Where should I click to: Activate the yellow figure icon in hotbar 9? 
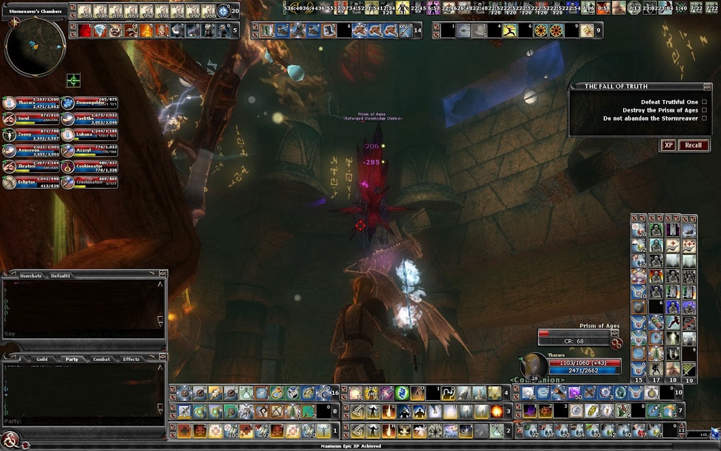510,30
